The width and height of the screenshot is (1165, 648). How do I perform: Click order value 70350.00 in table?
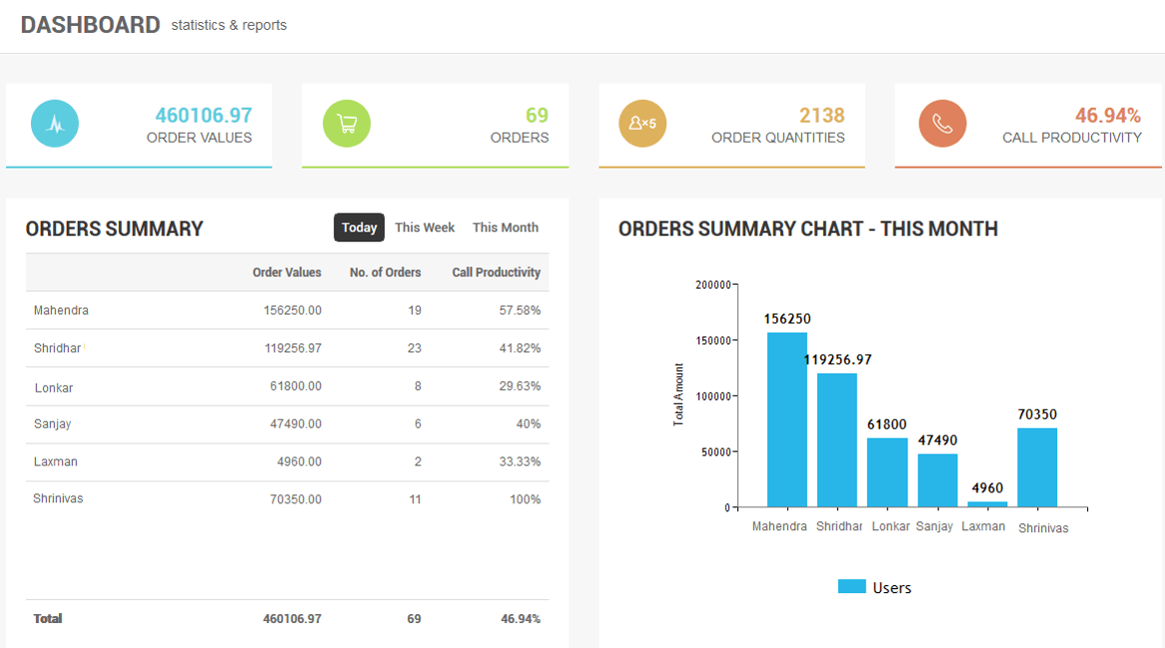pyautogui.click(x=296, y=499)
